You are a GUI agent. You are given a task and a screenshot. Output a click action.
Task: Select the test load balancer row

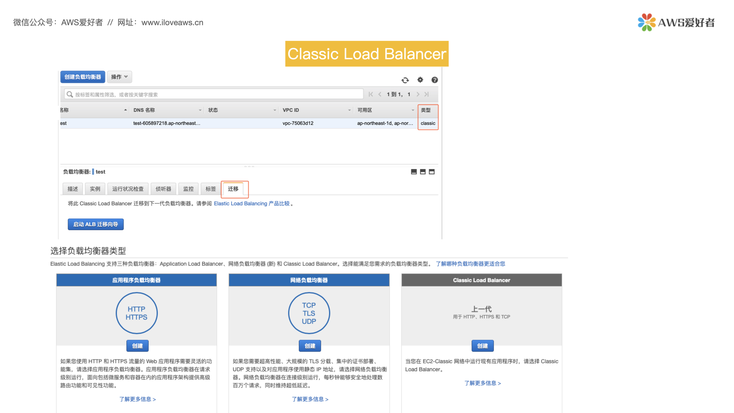(x=248, y=123)
